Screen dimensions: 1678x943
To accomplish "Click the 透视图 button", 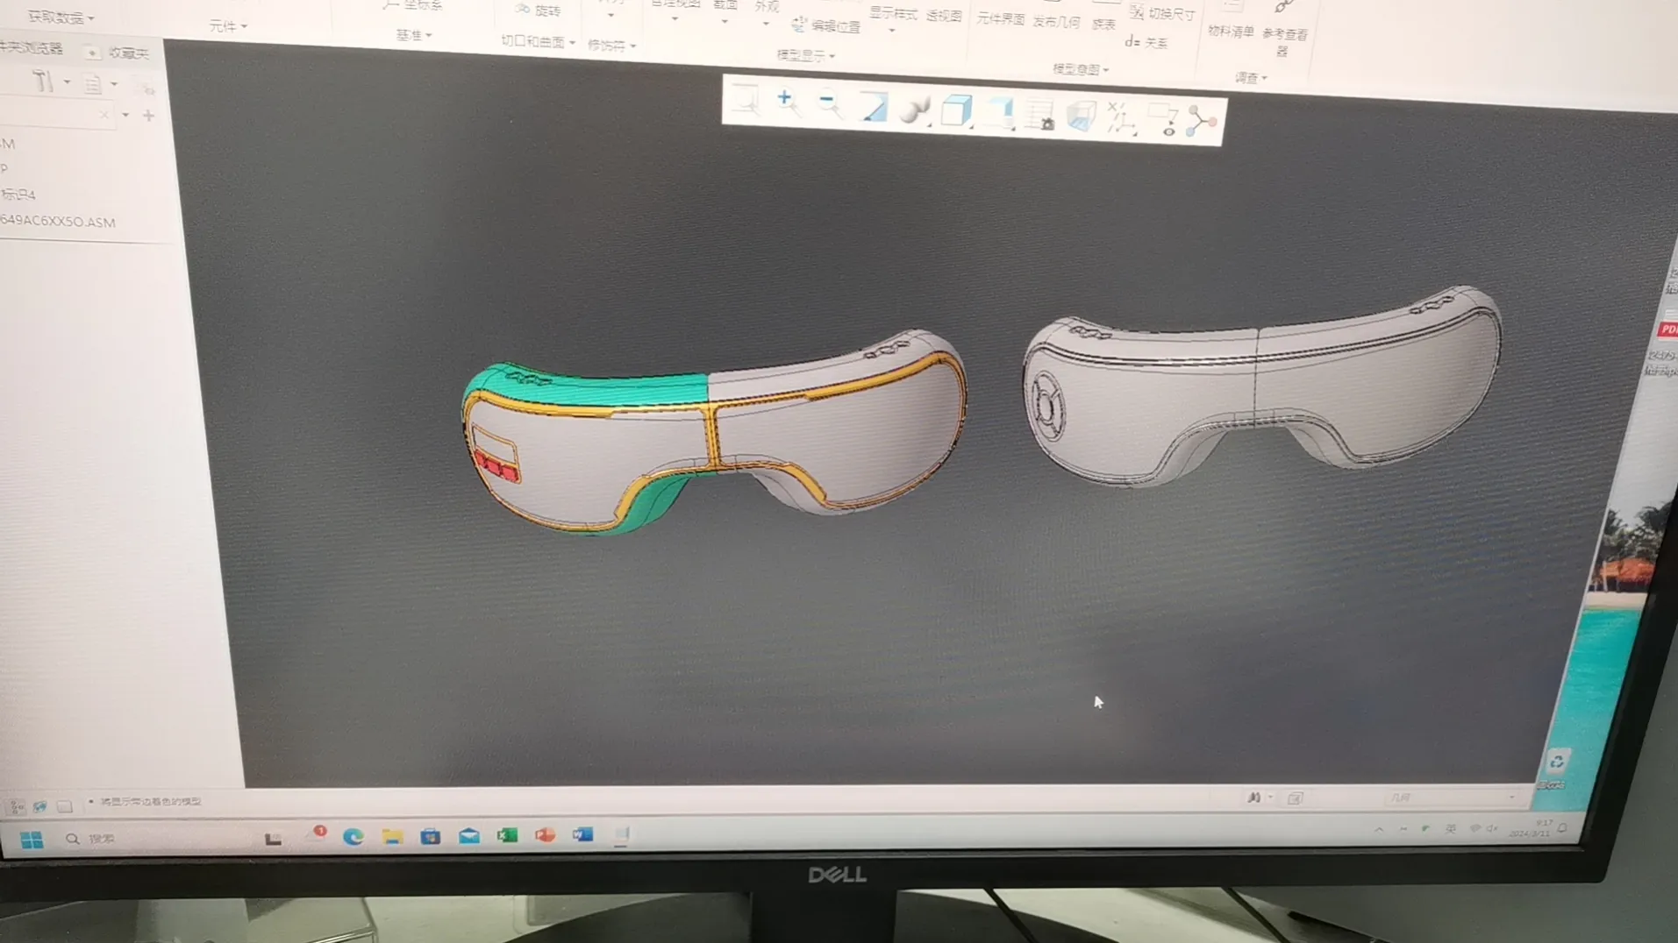I will coord(944,17).
